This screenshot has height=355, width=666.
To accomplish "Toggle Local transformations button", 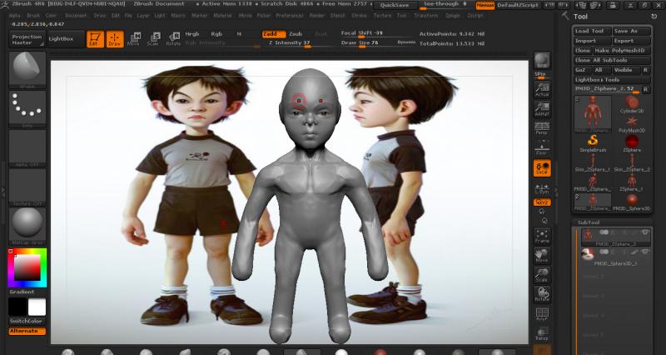I will coord(542,168).
